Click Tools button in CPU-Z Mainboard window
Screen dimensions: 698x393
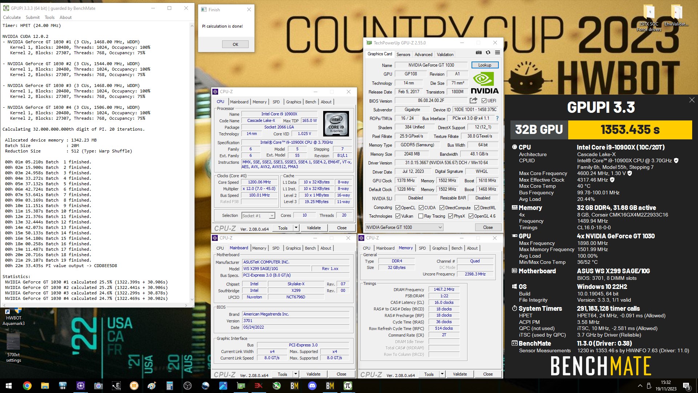(282, 374)
